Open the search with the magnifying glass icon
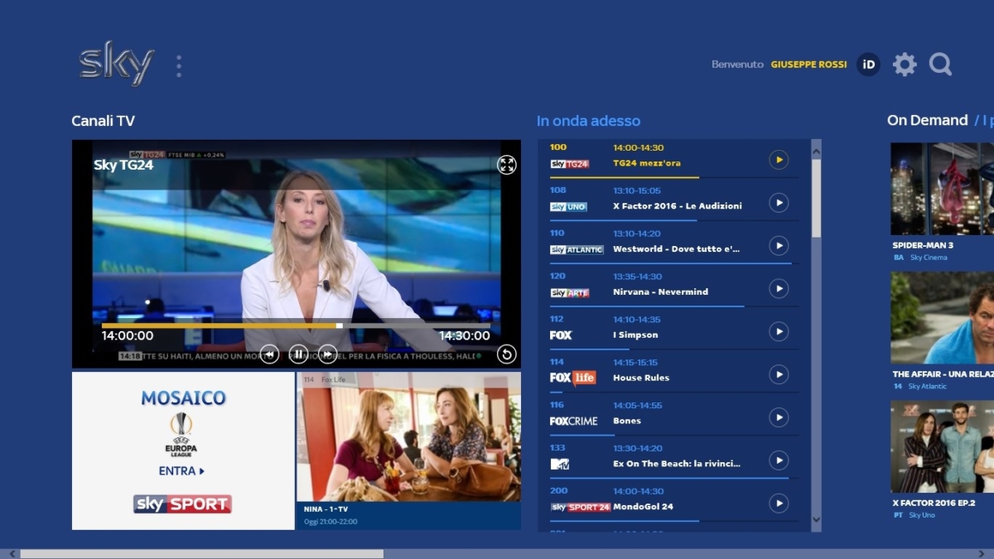 (940, 64)
